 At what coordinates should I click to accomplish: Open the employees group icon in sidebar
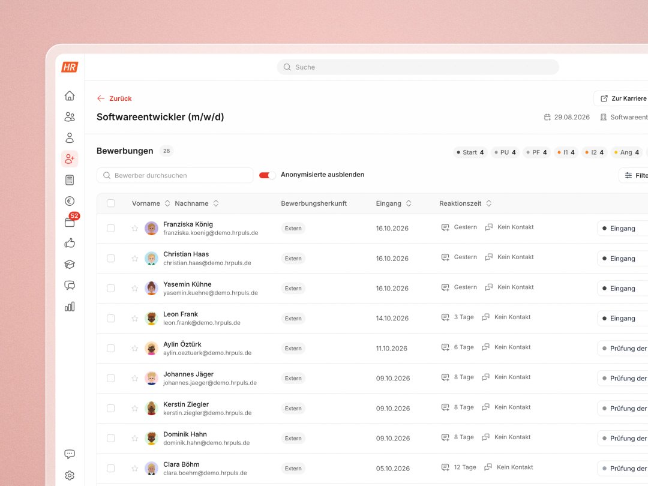pos(70,117)
